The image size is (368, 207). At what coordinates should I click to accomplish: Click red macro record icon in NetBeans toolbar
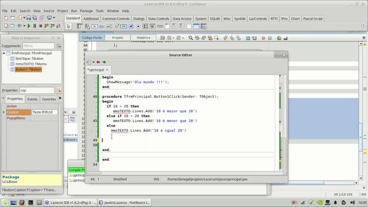[263, 38]
